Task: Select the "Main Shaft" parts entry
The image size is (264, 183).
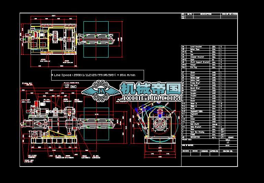Action: click(x=209, y=124)
